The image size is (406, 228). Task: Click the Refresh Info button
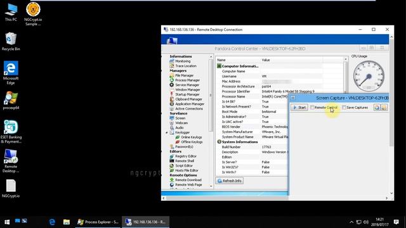click(x=230, y=180)
